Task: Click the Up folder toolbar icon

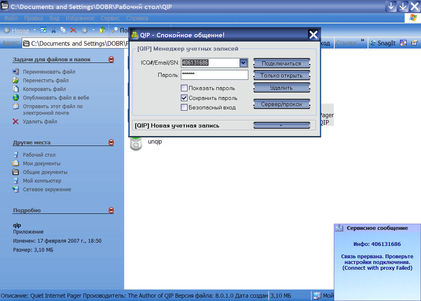Action: coord(102,30)
